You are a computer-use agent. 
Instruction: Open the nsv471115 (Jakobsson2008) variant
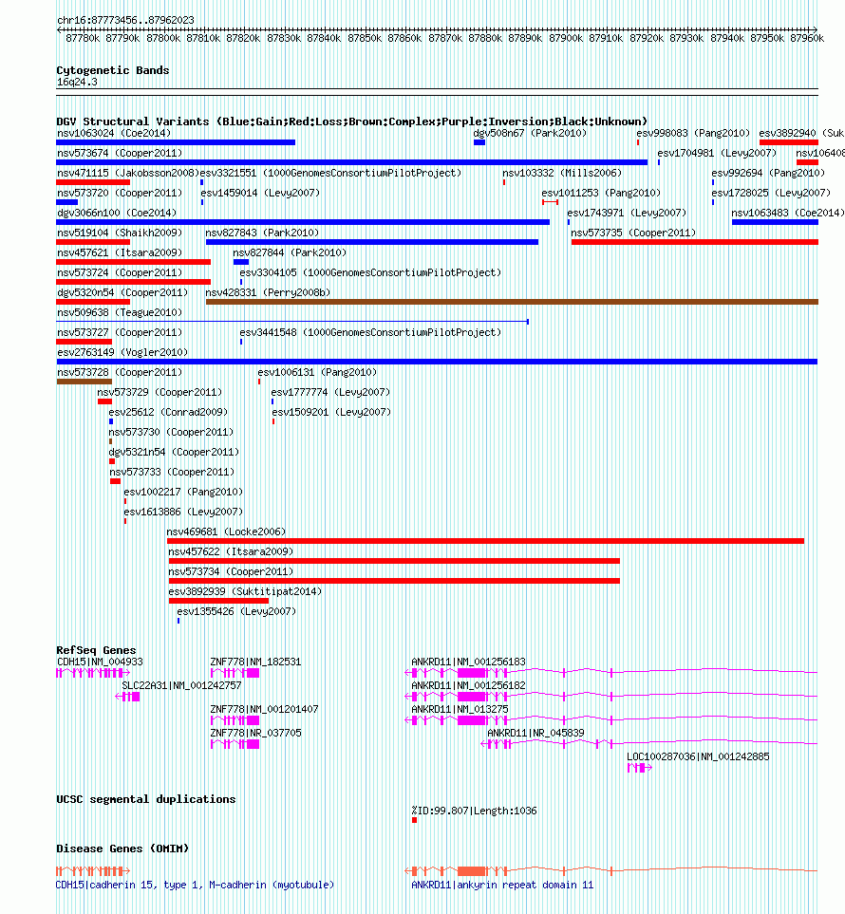pyautogui.click(x=128, y=173)
